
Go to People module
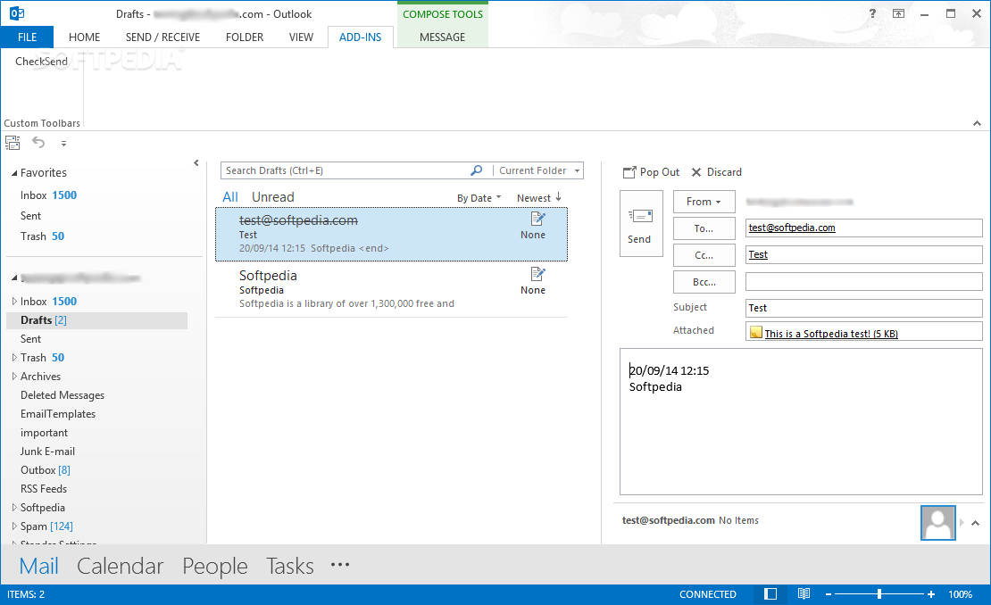215,566
